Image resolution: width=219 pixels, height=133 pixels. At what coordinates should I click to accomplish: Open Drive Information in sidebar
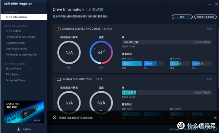(24, 17)
